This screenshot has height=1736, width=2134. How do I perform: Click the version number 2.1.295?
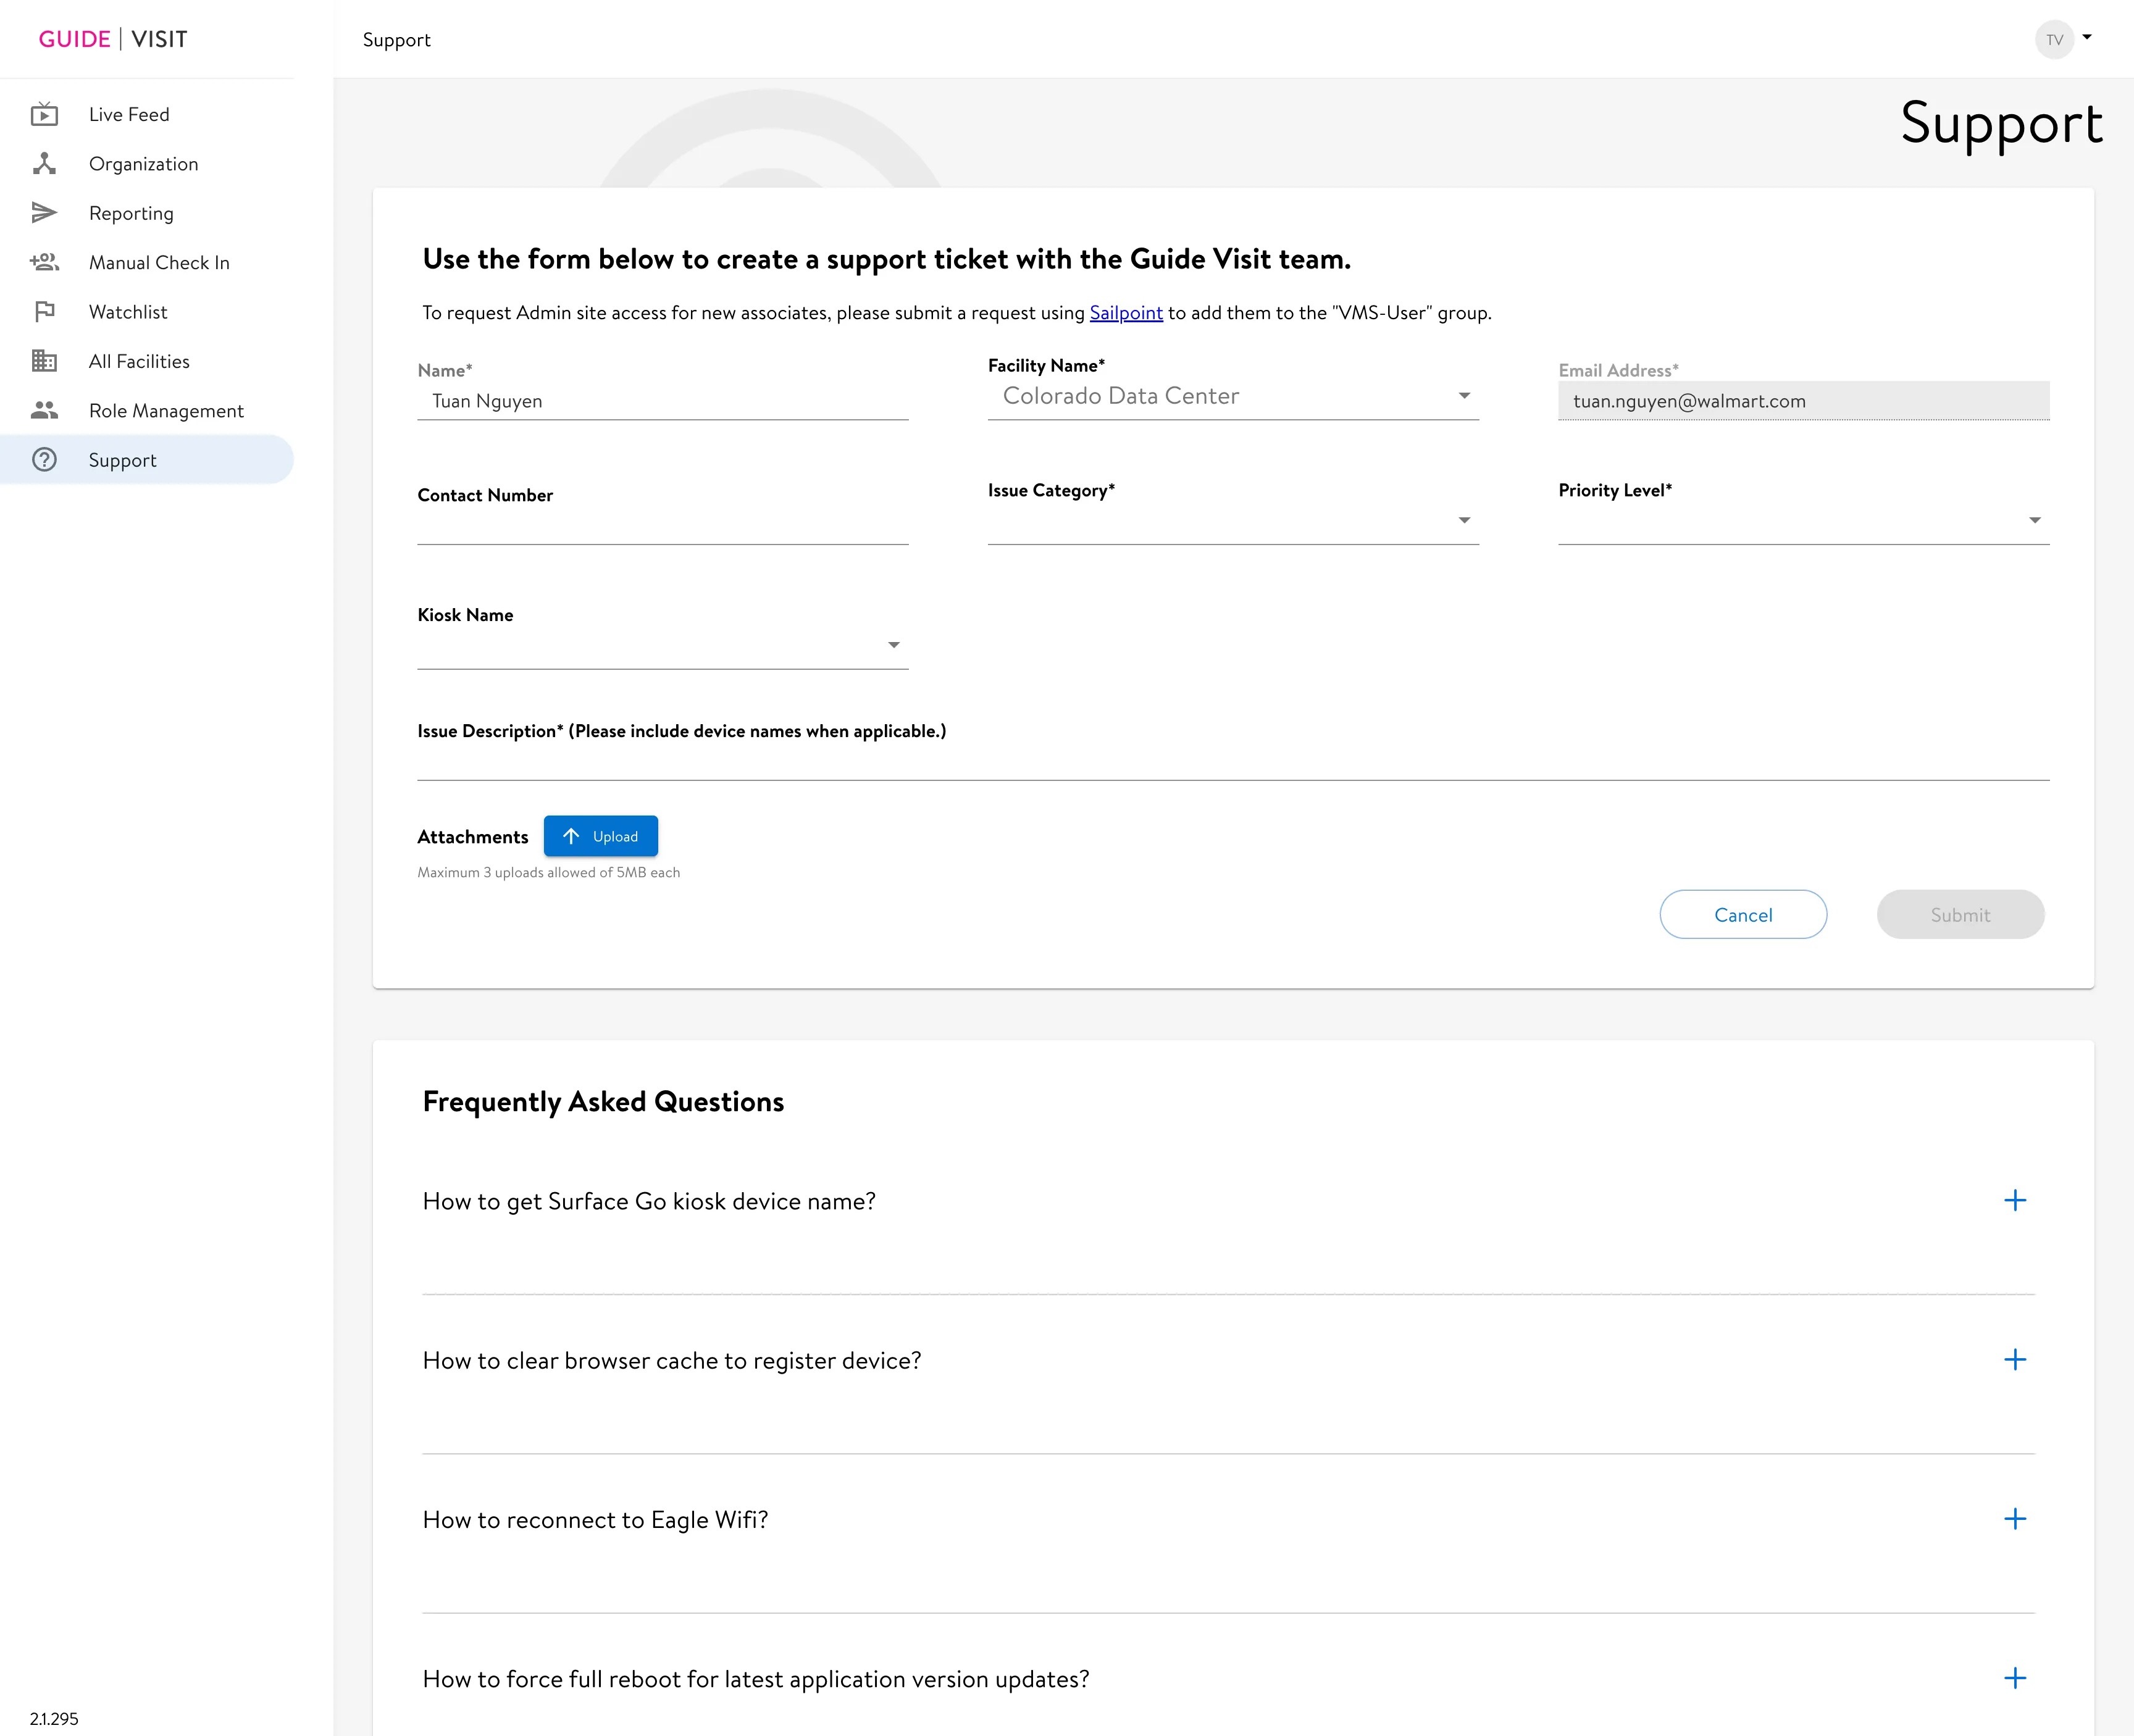point(54,1718)
